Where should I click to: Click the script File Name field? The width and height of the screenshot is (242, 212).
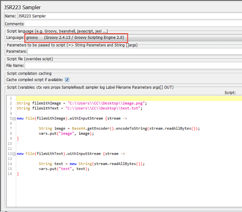pos(133,65)
